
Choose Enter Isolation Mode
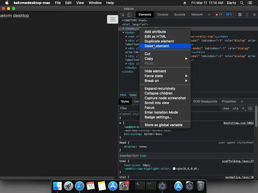(x=165, y=112)
